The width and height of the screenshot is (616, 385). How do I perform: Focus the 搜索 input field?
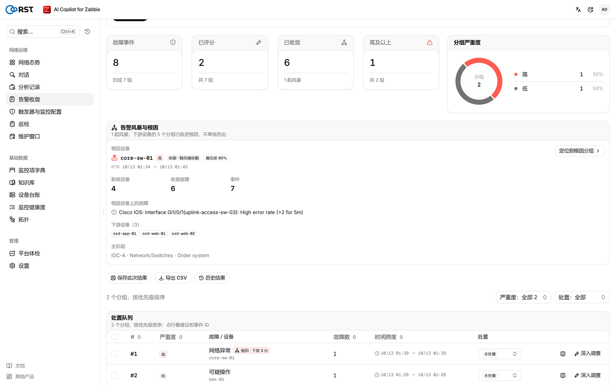point(43,31)
